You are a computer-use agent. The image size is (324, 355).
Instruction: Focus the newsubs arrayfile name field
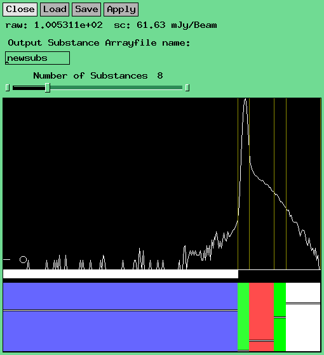(37, 58)
